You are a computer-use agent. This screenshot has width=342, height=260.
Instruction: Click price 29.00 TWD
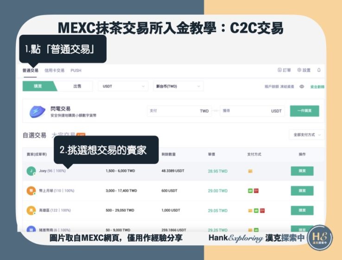coord(218,191)
